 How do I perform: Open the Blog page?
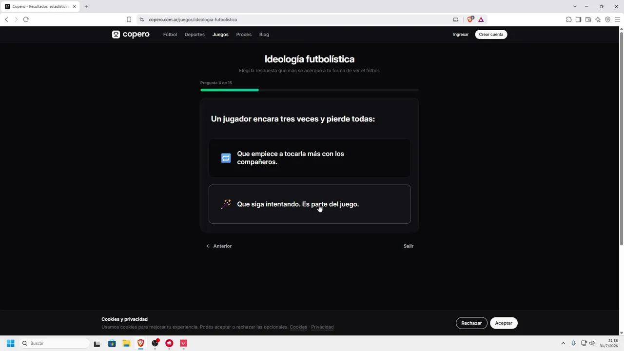(x=264, y=35)
